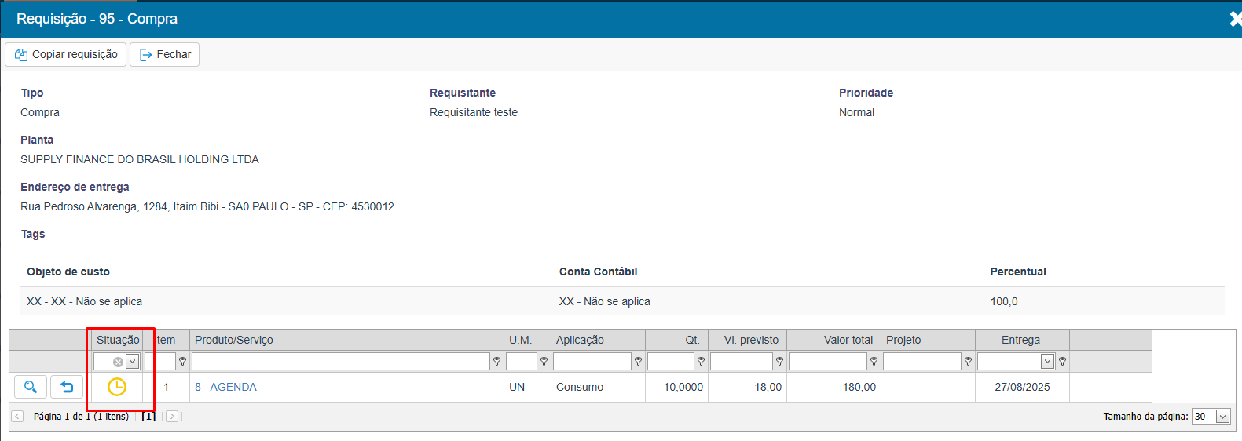Click the blue undo arrow icon

pyautogui.click(x=67, y=387)
